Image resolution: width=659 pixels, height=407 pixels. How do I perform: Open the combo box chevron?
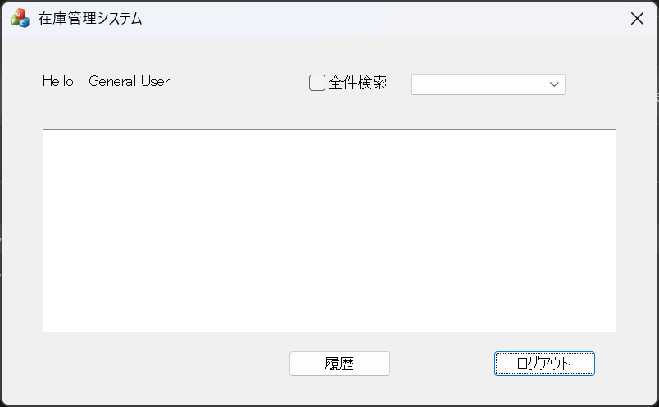click(x=554, y=84)
